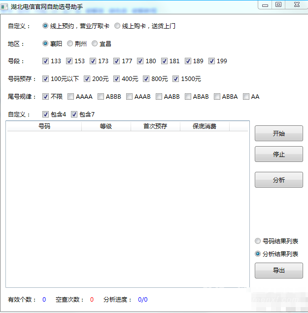This screenshot has height=313, width=308.
Task: Uncheck the 181 number segment
Action: click(x=164, y=61)
